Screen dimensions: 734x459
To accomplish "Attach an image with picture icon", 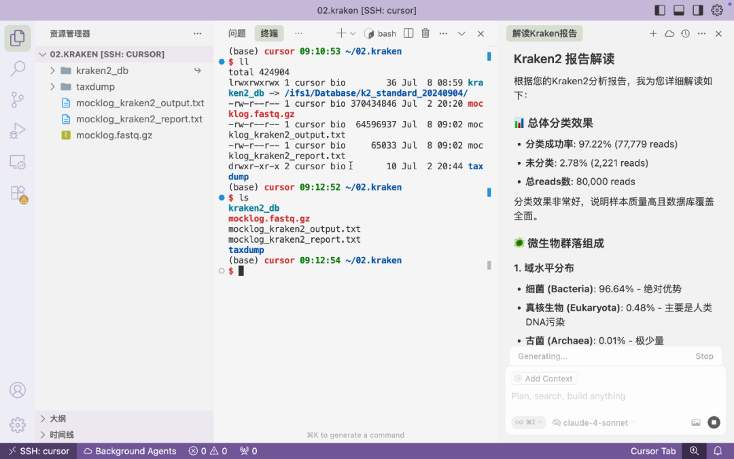I will click(696, 422).
